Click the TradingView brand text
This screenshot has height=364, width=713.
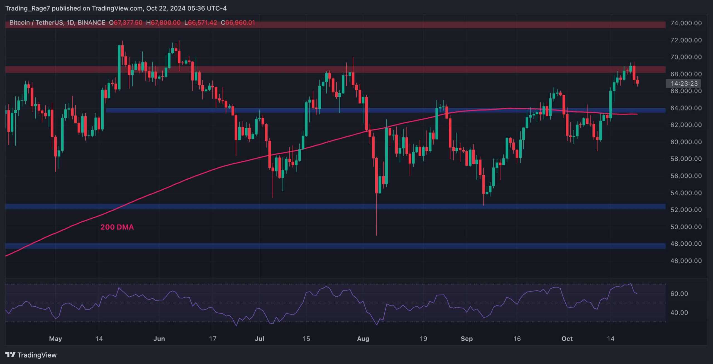(37, 355)
